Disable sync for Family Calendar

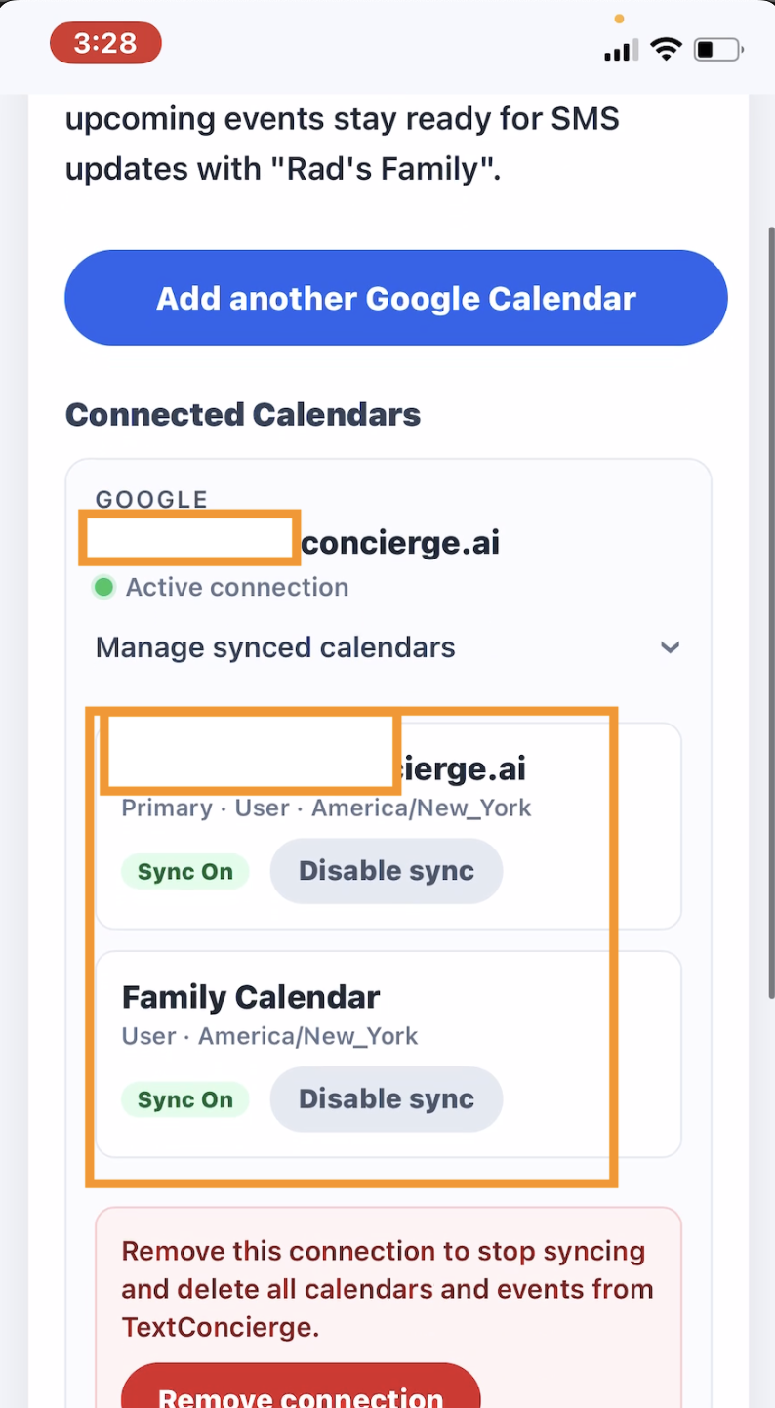pos(386,1099)
